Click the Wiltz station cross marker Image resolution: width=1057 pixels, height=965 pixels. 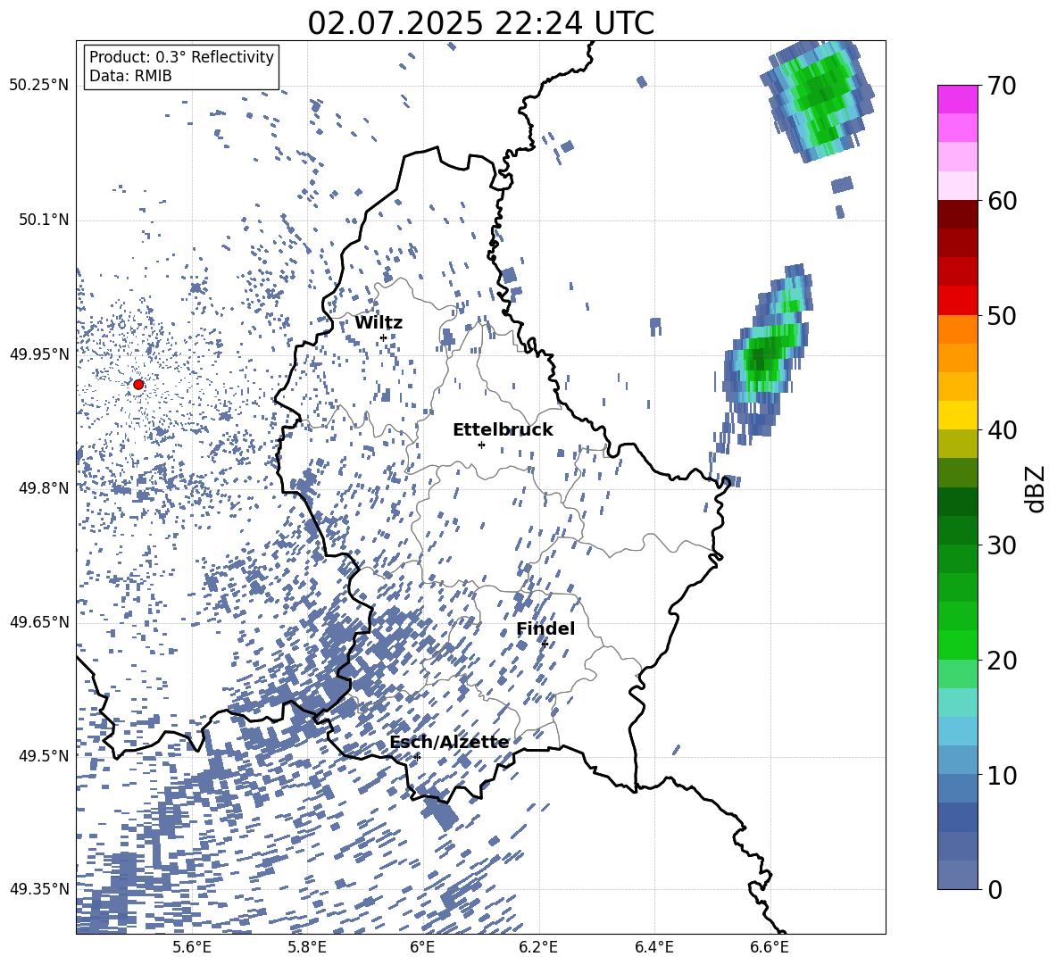coord(383,338)
